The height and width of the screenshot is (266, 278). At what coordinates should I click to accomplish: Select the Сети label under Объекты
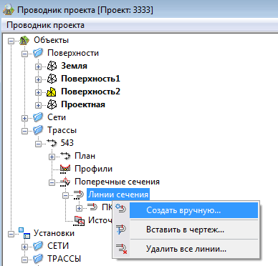click(x=57, y=117)
